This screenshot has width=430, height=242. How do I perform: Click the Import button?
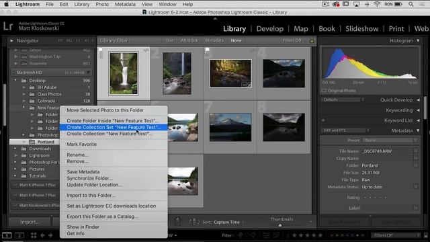click(30, 222)
